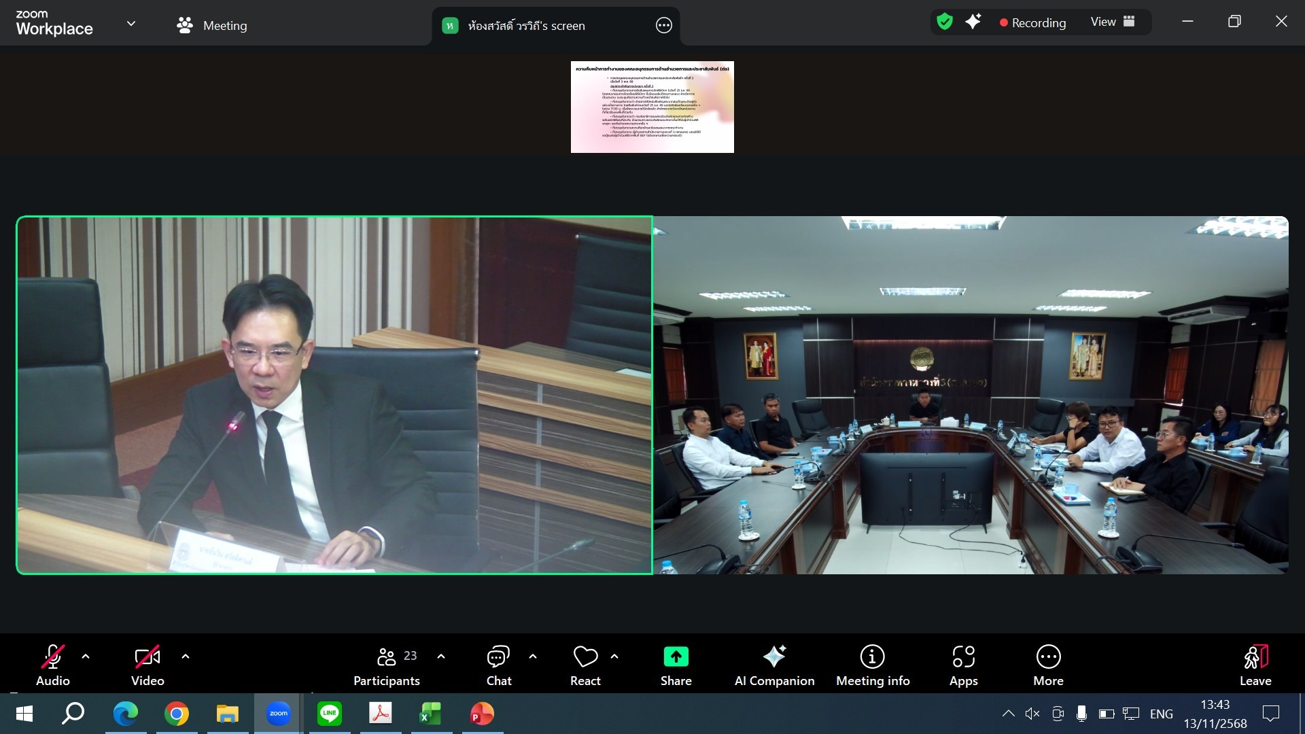Expand video settings chevron next to Video
This screenshot has width=1305, height=734.
(x=186, y=657)
